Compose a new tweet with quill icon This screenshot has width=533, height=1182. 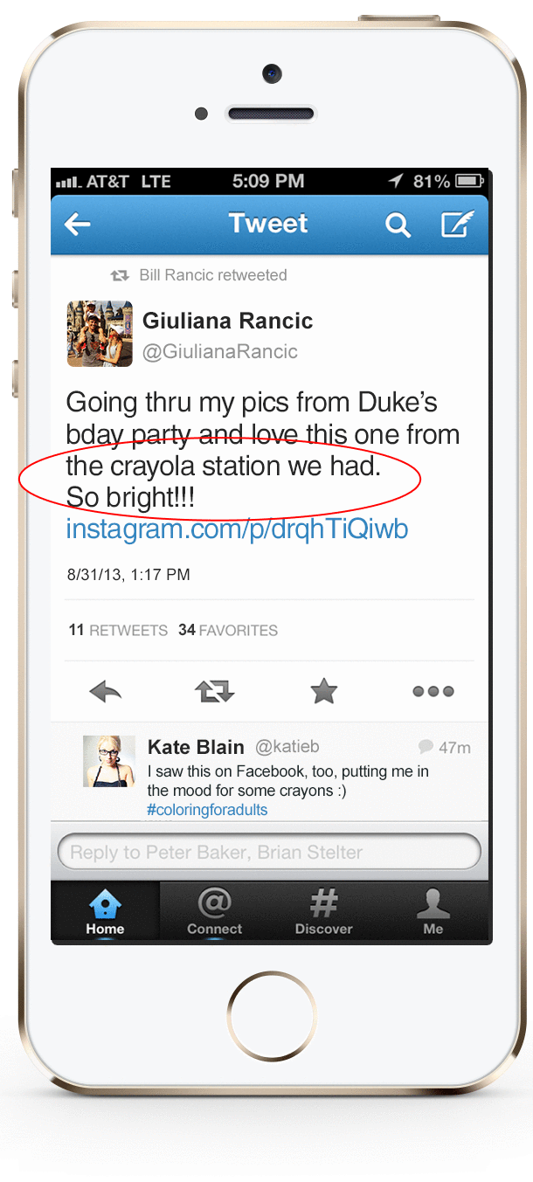tap(457, 225)
